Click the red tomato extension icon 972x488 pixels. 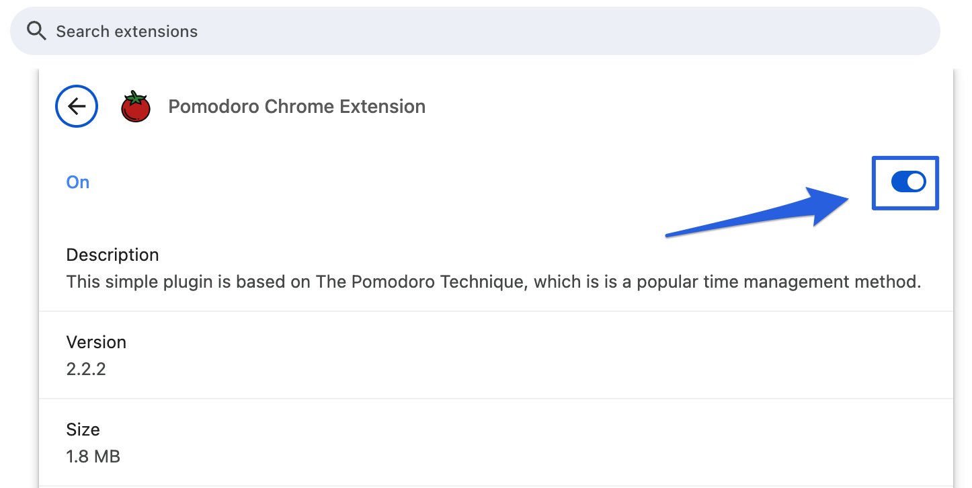135,106
